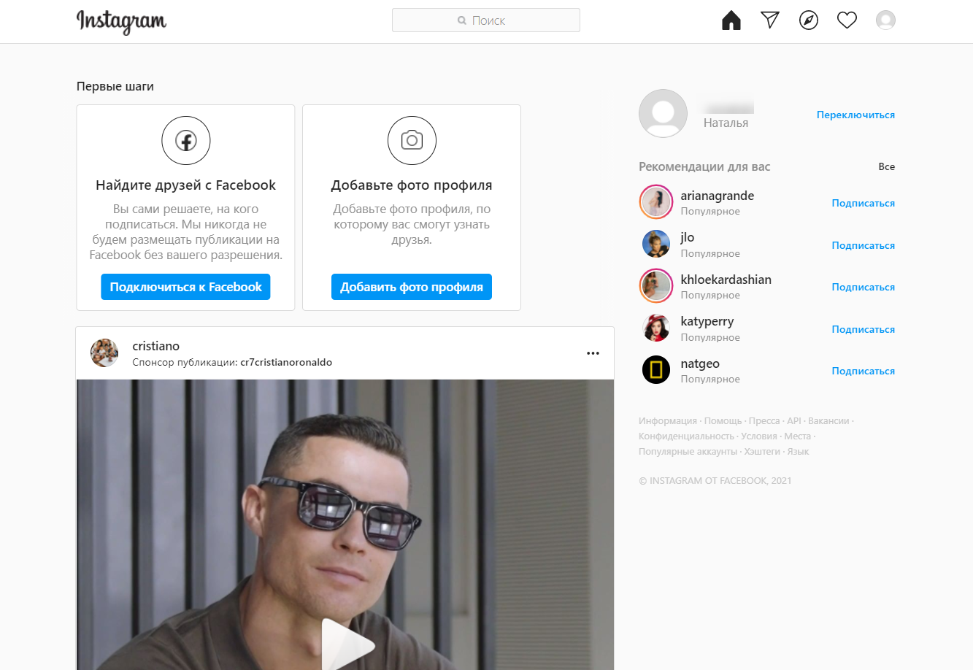Open arianagrande username link
Viewport: 973px width, 670px height.
click(718, 196)
